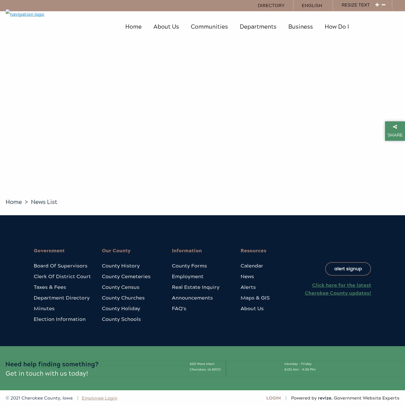405x406 pixels.
Task: Click the Employee Login link
Action: click(x=100, y=398)
